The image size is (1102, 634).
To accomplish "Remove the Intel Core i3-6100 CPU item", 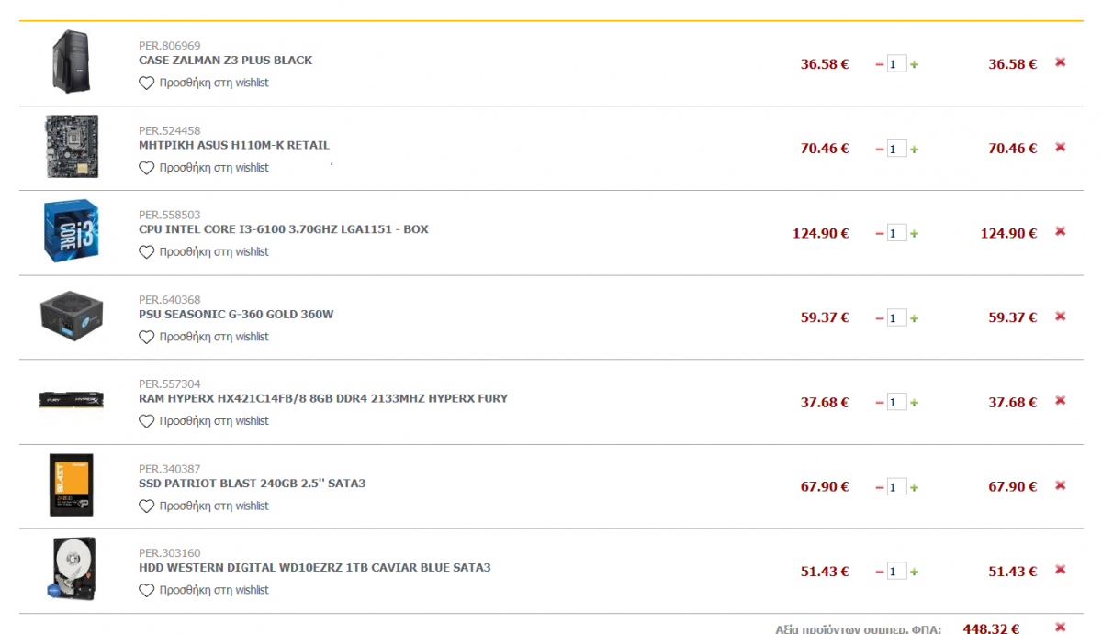I will tap(1060, 231).
